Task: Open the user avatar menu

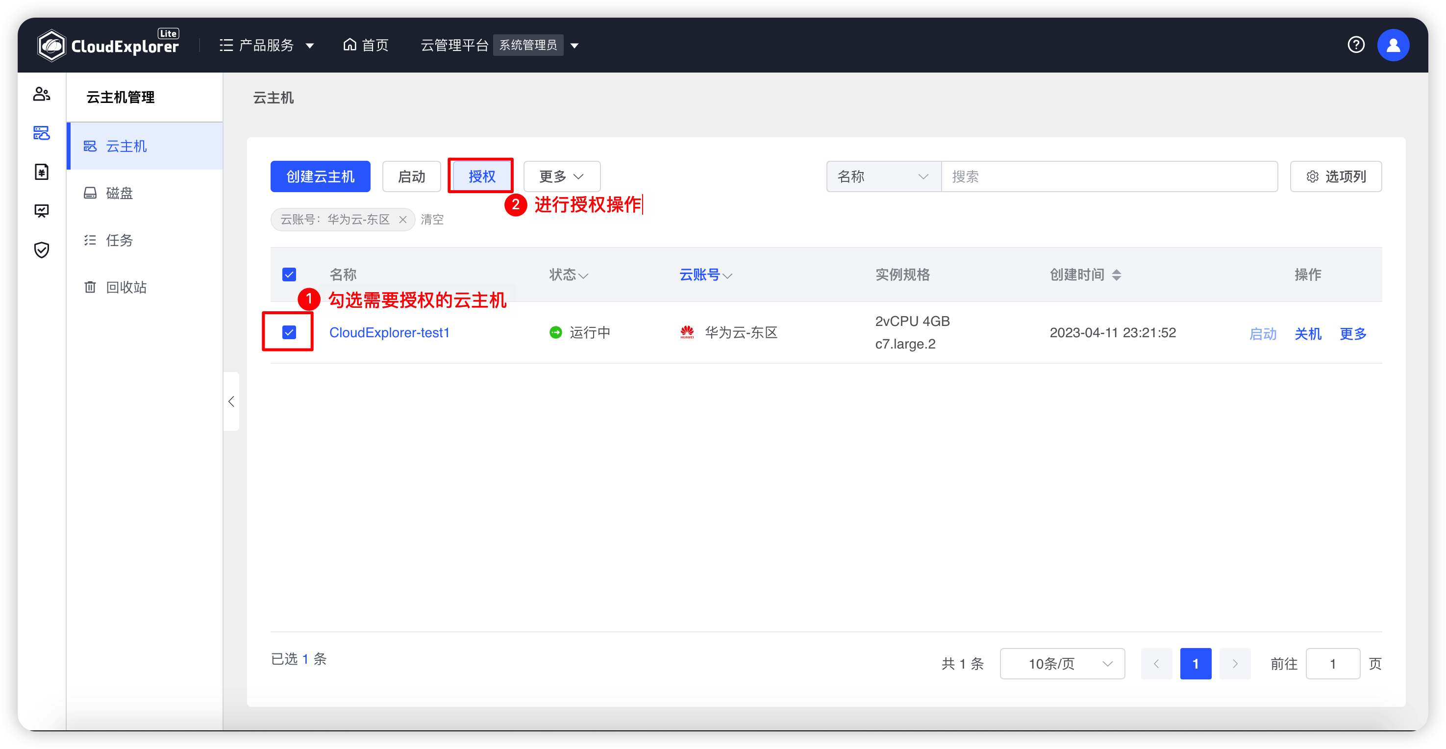Action: (x=1393, y=45)
